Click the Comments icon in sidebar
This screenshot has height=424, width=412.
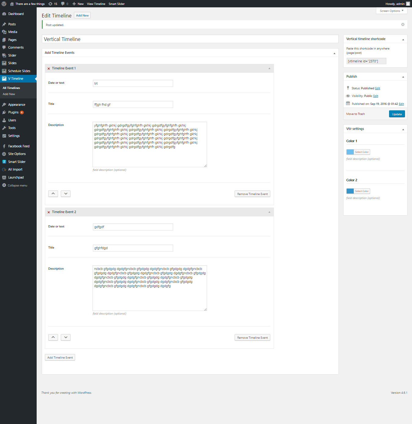tap(4, 47)
